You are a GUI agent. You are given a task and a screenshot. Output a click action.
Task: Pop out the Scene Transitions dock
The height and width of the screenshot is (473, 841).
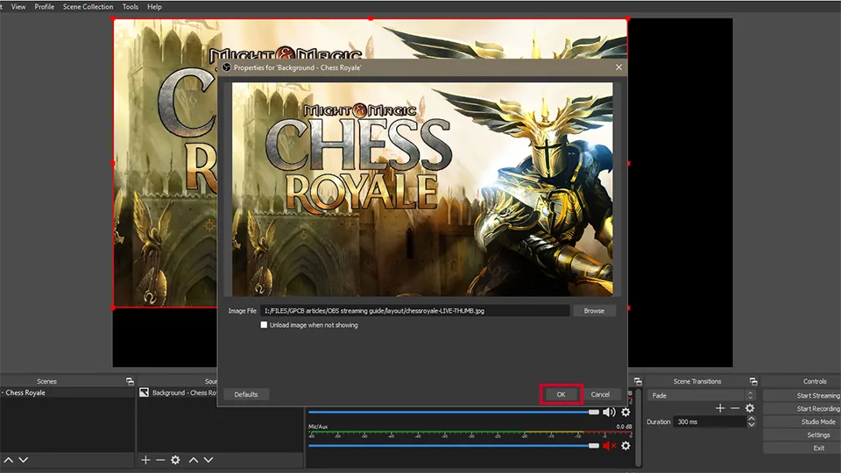(x=753, y=381)
